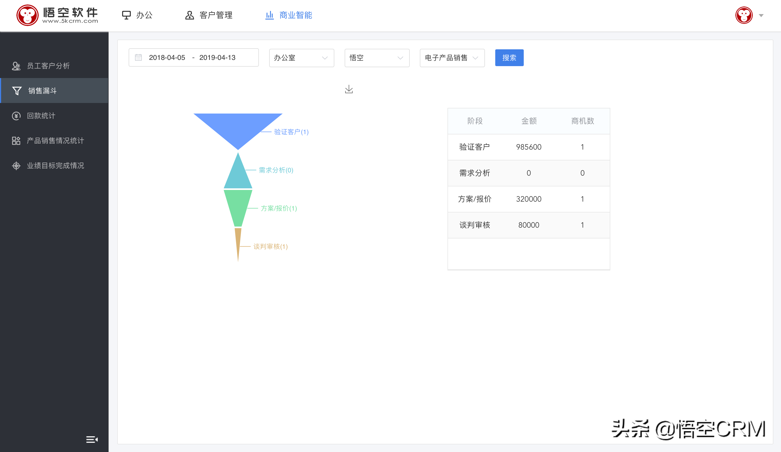View 产品销售情况统计 report
The width and height of the screenshot is (781, 452).
tap(55, 140)
